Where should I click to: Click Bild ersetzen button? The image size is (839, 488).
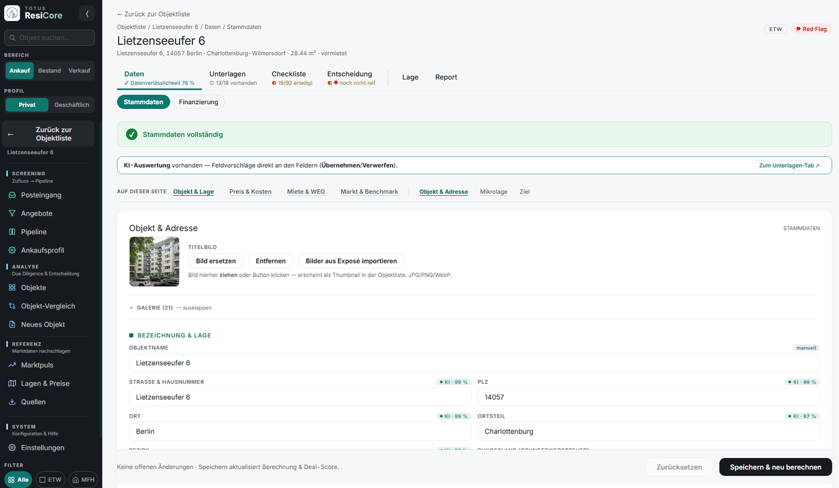coord(216,261)
